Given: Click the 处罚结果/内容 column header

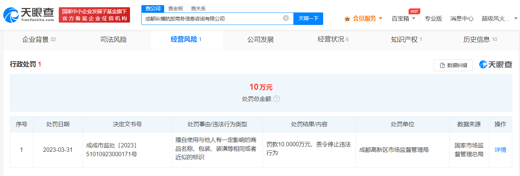Looking at the screenshot, I should click(x=309, y=124).
